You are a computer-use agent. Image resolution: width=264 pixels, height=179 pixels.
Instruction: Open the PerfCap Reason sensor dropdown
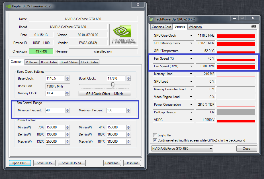click(x=191, y=112)
